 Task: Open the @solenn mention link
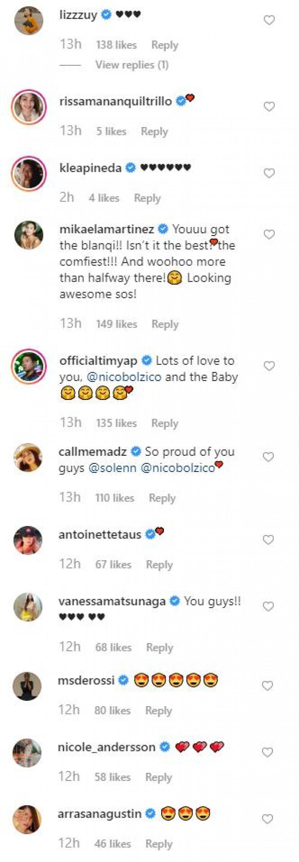112,467
